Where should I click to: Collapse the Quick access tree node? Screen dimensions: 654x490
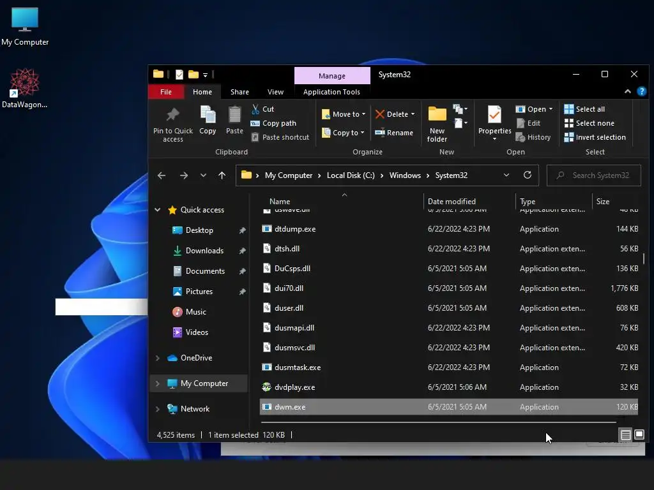[x=158, y=209]
